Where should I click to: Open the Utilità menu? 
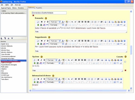7,5
